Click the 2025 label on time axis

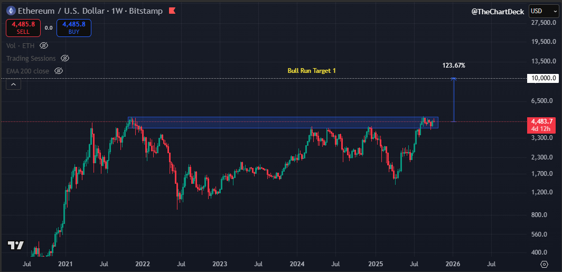(x=376, y=264)
